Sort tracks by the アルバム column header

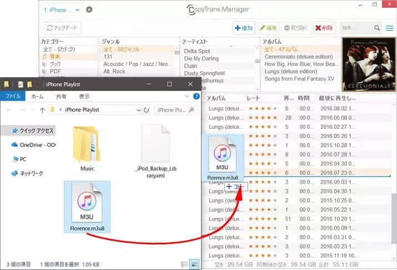216,98
